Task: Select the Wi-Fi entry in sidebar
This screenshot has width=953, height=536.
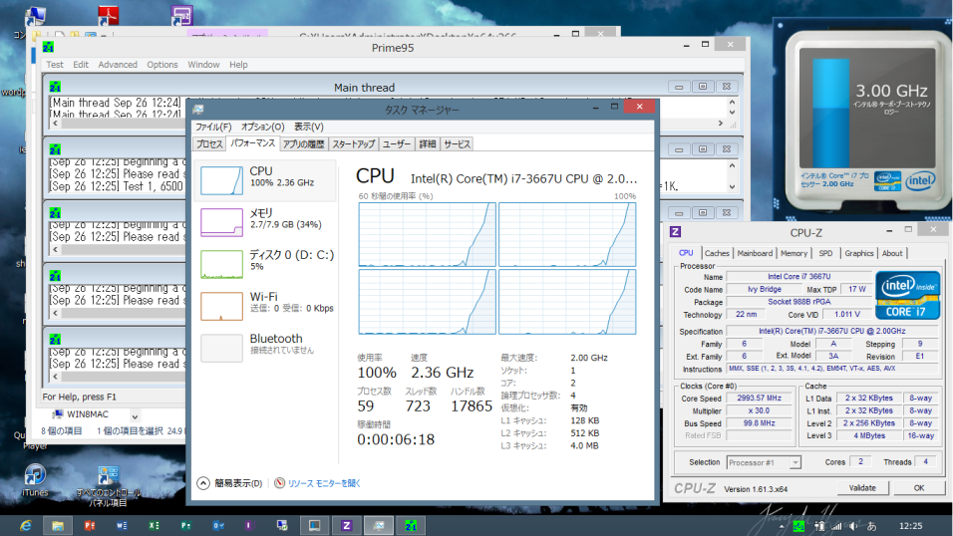Action: point(265,306)
